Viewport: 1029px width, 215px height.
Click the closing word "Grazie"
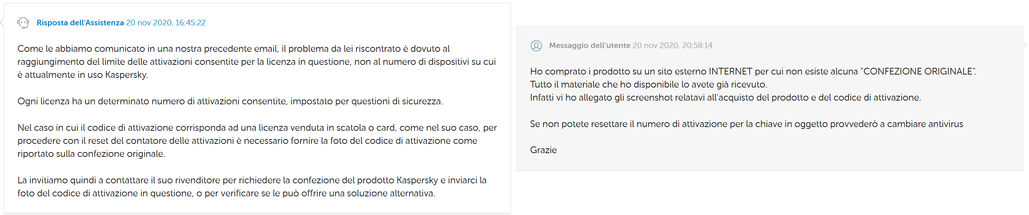(x=543, y=150)
